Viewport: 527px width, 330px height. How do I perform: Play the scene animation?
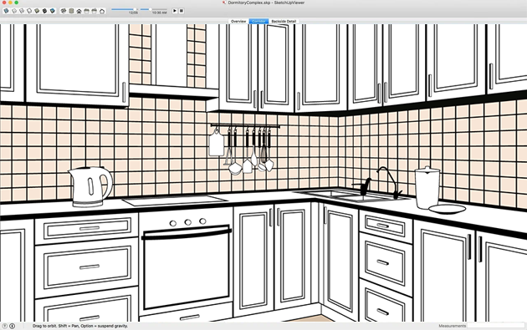pos(175,11)
